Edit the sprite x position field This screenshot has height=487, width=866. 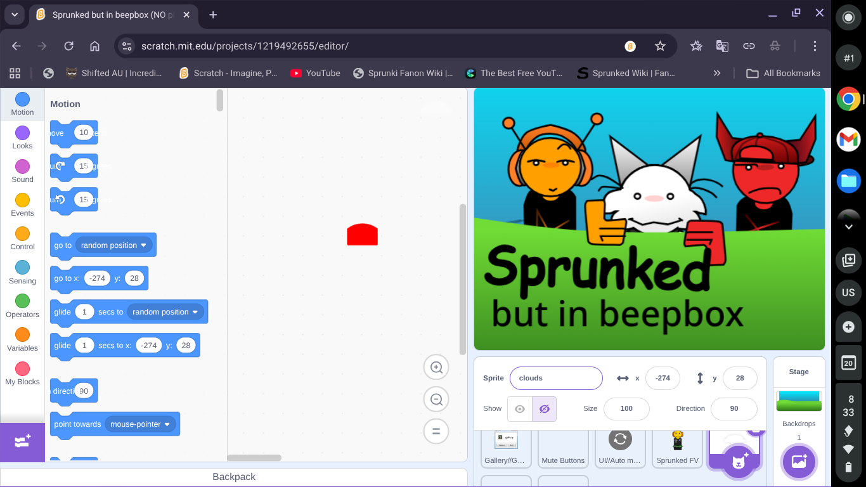click(662, 378)
